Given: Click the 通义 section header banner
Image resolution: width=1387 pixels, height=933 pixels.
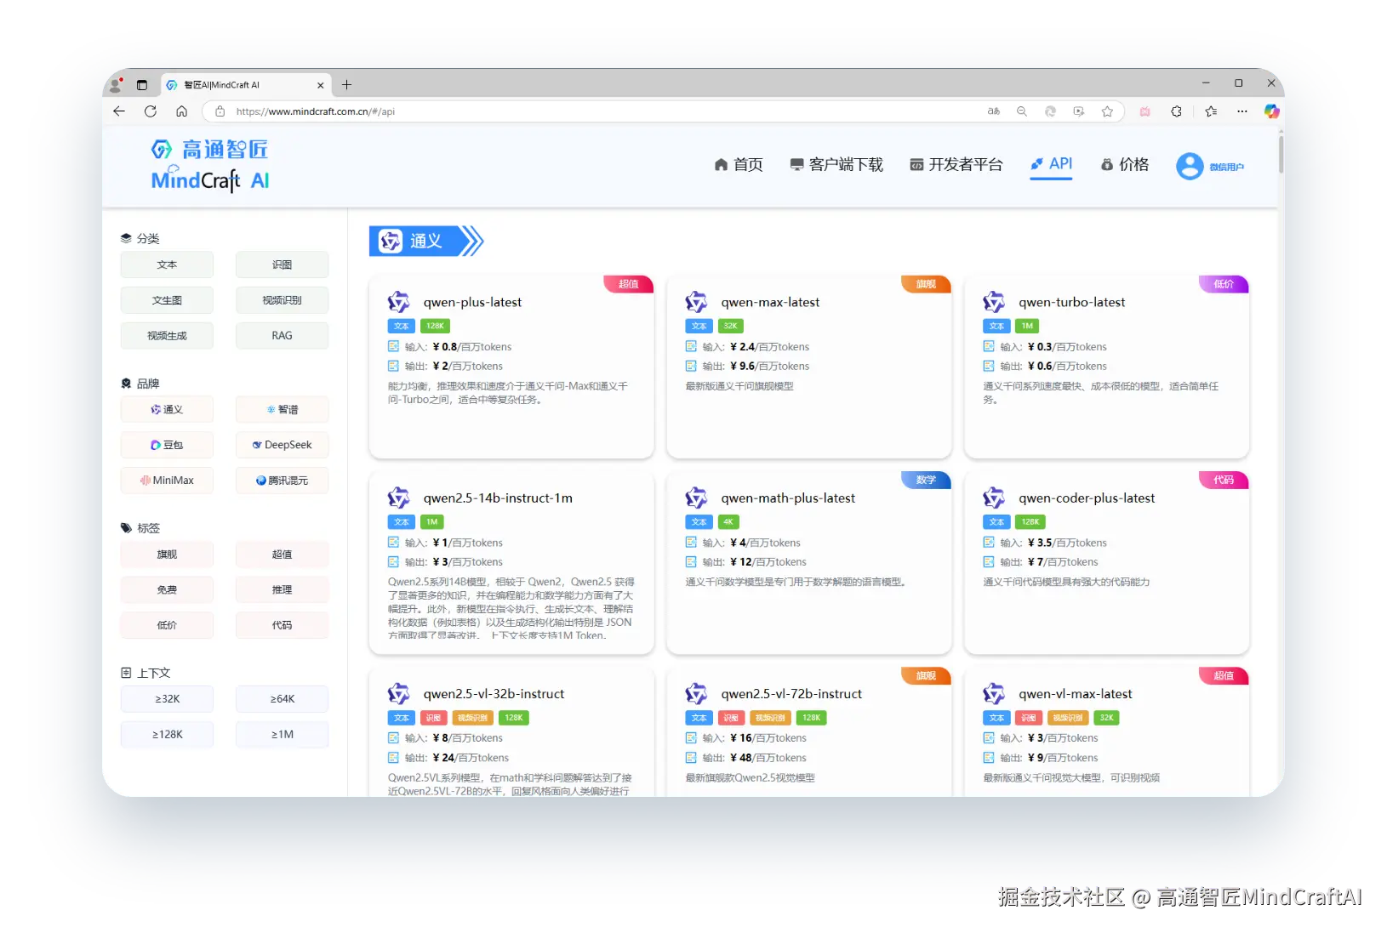Looking at the screenshot, I should [x=426, y=241].
